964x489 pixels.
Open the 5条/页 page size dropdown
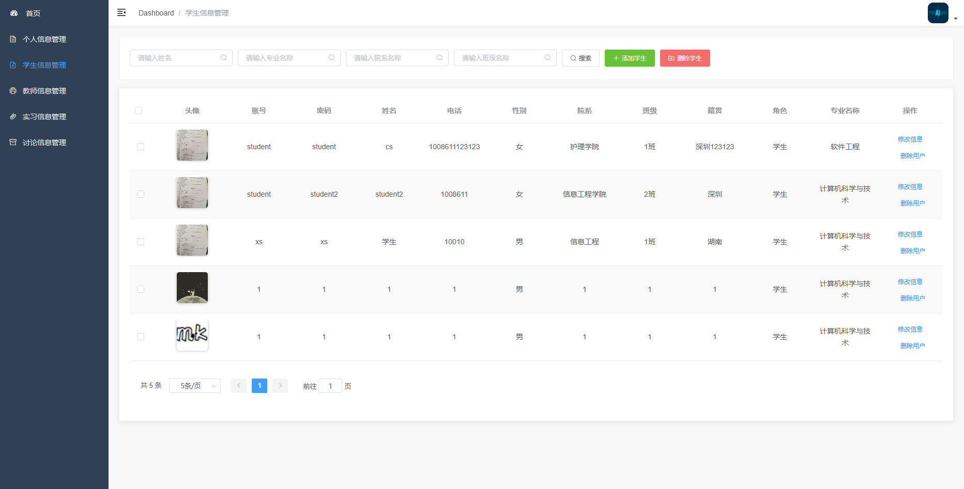(x=195, y=386)
